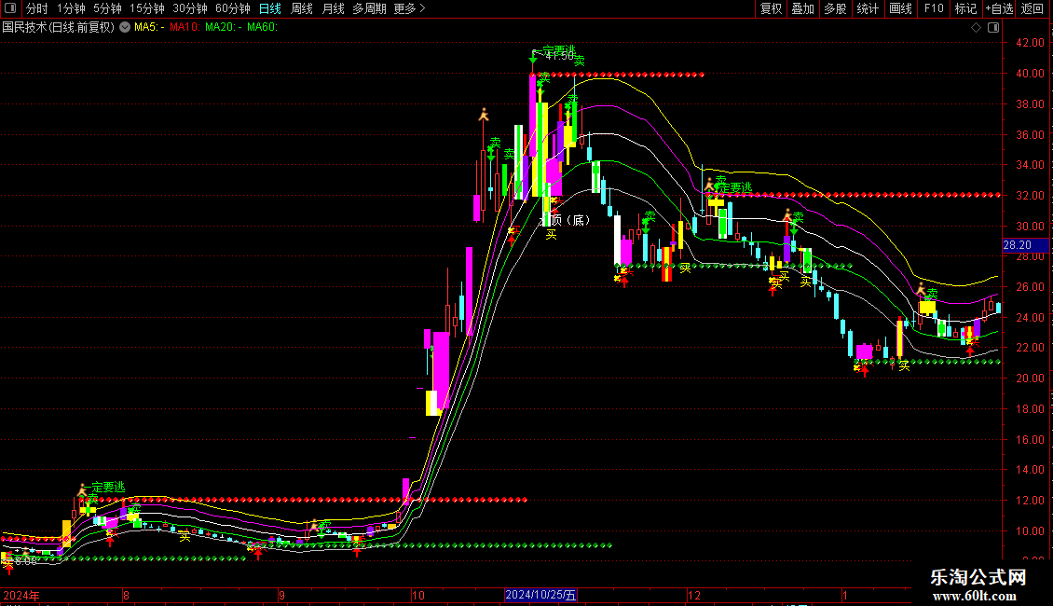Screen dimensions: 1053x606
Task: Click the 41.90 high price label
Action: tap(559, 56)
